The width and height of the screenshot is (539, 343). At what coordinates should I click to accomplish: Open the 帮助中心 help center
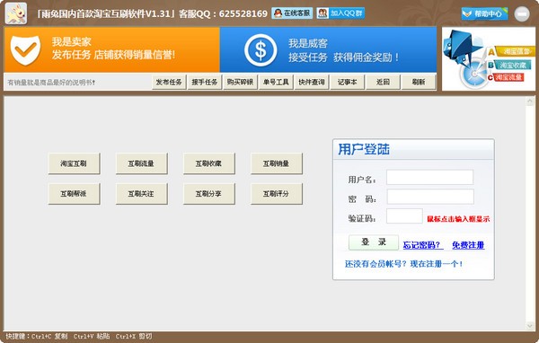tap(484, 13)
